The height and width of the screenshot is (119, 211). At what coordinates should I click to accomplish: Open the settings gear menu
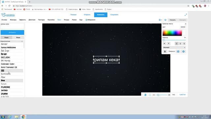(160, 20)
